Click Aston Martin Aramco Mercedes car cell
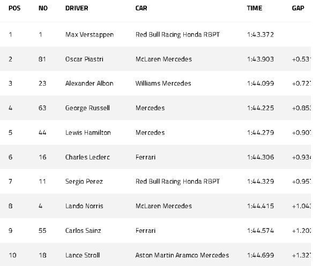This screenshot has width=327, height=266. pos(182,255)
